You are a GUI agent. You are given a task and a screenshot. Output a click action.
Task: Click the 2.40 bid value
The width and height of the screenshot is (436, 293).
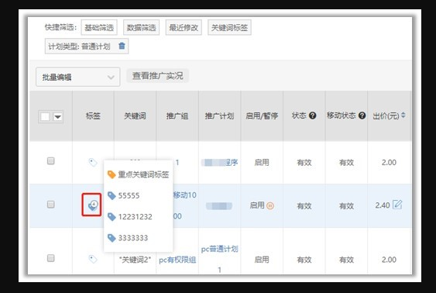(383, 205)
